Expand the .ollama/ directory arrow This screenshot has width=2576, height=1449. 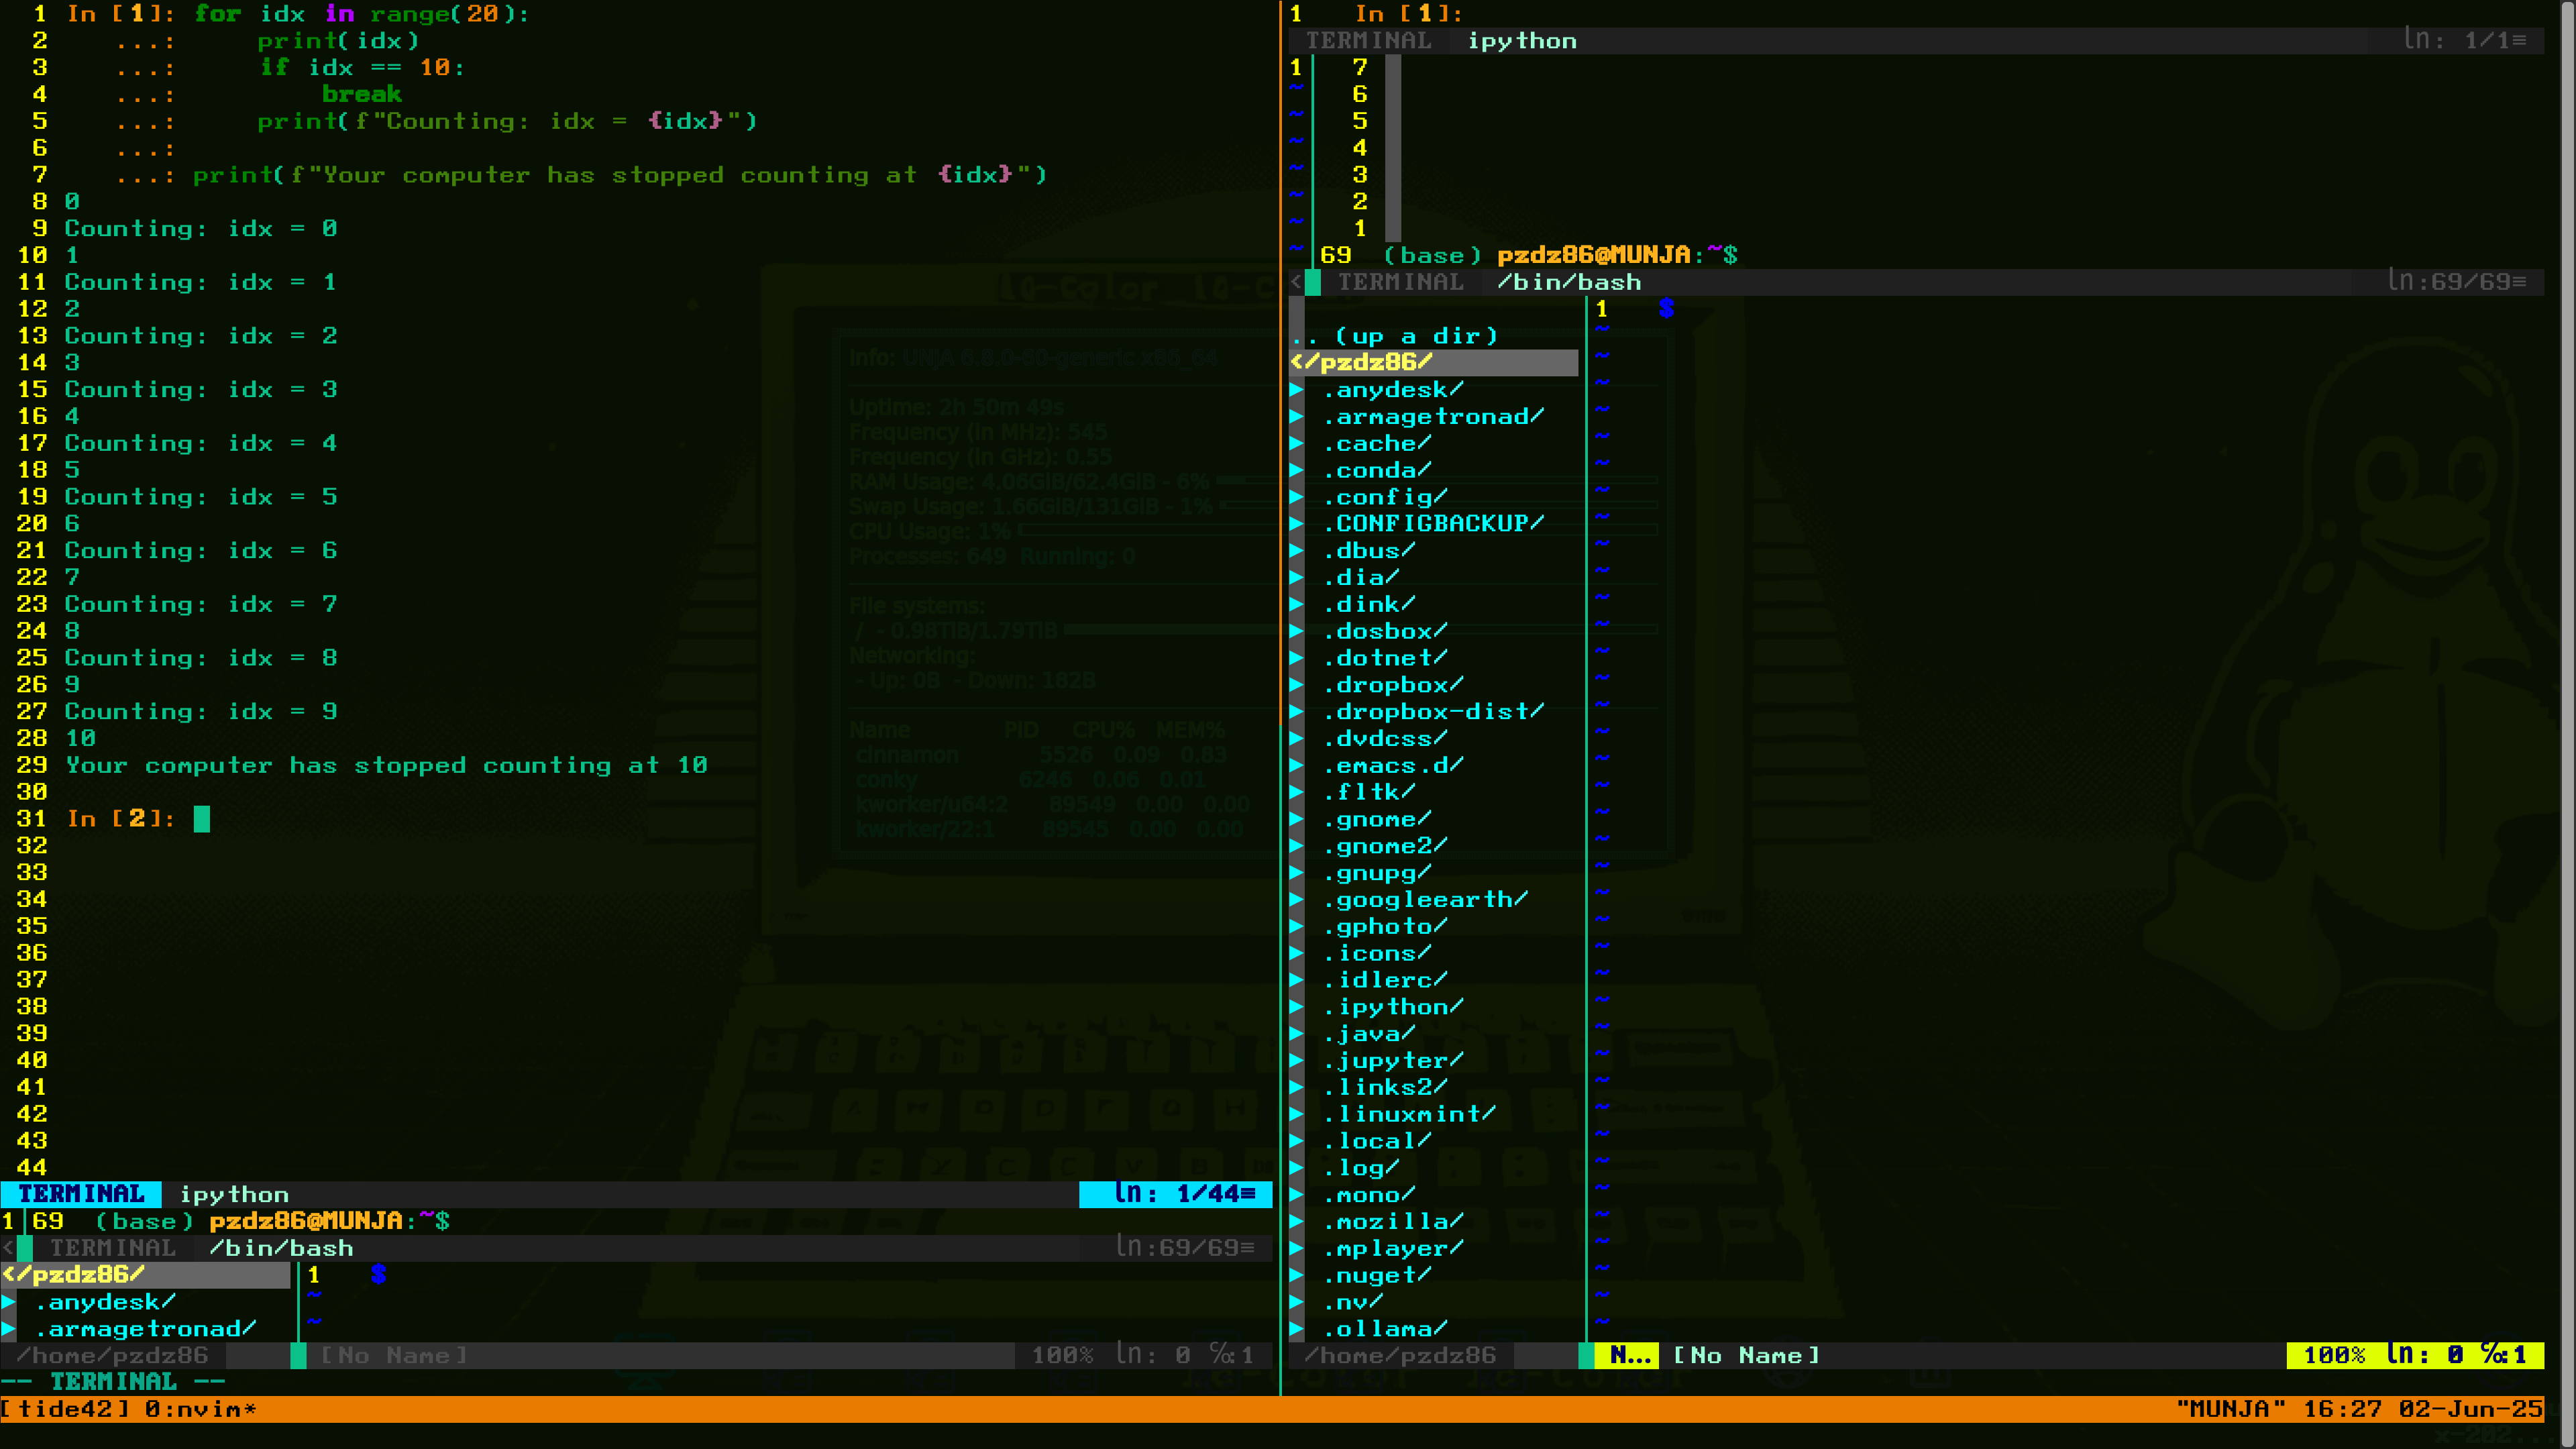point(1297,1329)
